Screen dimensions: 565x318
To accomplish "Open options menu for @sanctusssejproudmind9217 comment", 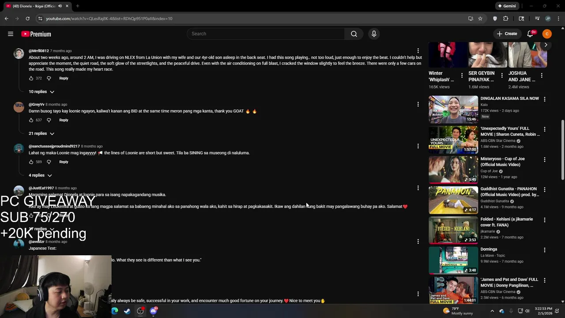I will (418, 146).
